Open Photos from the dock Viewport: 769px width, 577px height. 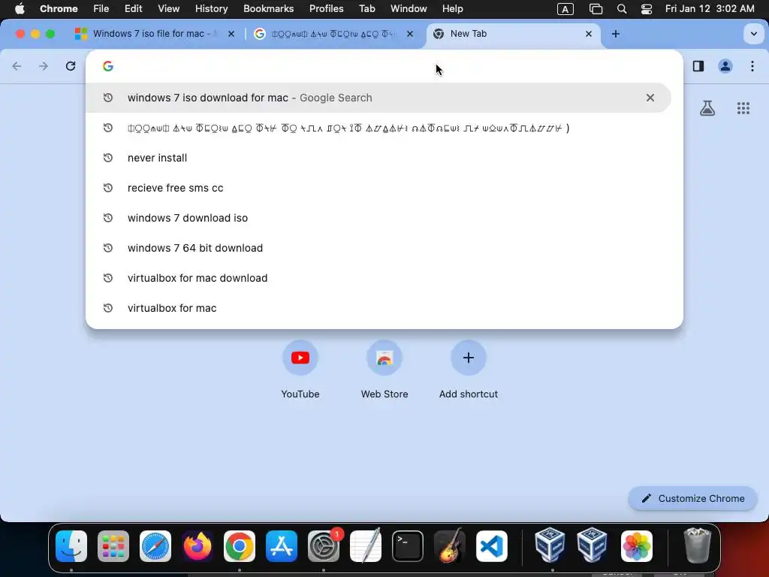point(637,546)
